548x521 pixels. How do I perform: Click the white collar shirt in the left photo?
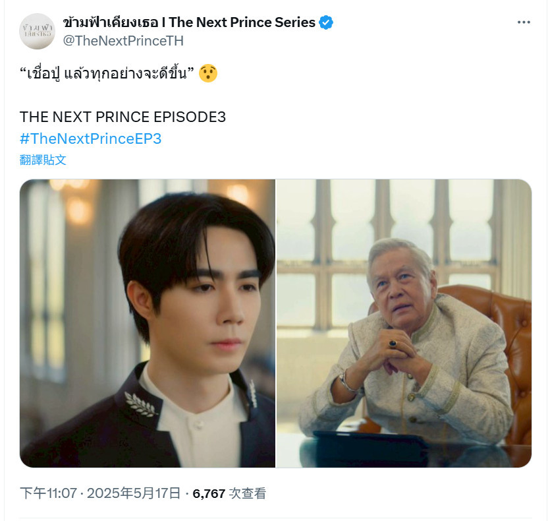[x=196, y=416]
